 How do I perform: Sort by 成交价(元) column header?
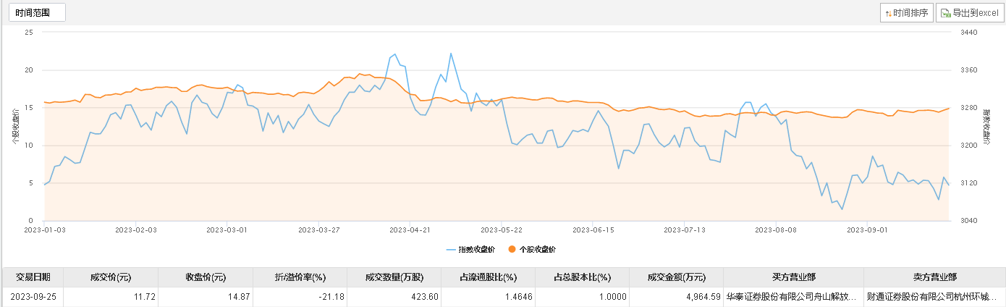coord(110,277)
